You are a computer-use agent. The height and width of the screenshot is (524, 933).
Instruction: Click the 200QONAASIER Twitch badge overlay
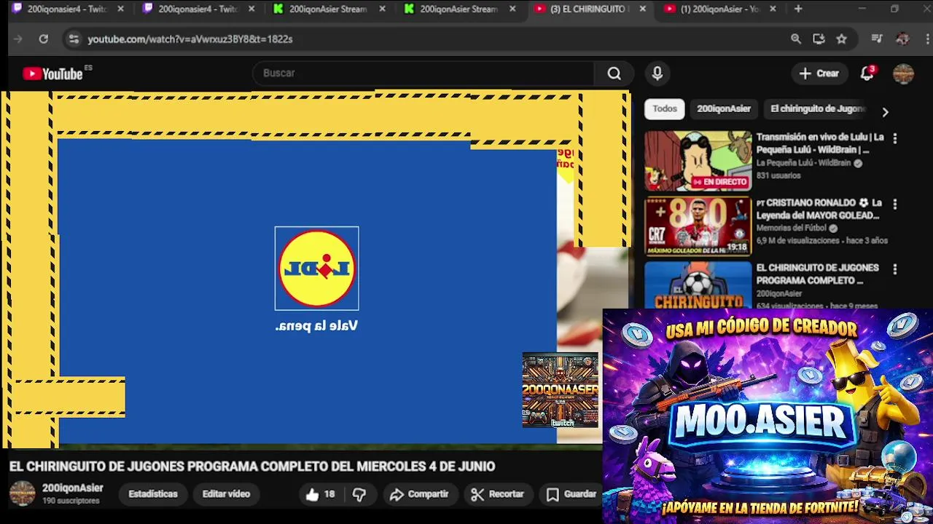pyautogui.click(x=560, y=390)
